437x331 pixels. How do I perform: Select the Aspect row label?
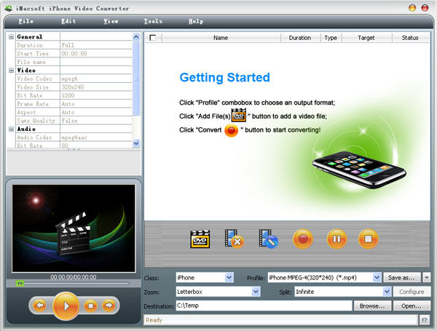click(x=26, y=112)
